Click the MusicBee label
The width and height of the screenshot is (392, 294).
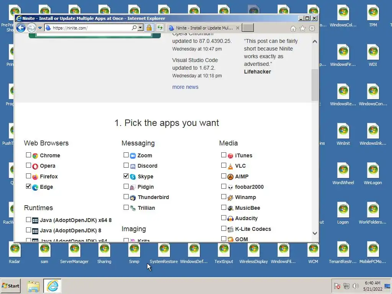click(x=248, y=208)
